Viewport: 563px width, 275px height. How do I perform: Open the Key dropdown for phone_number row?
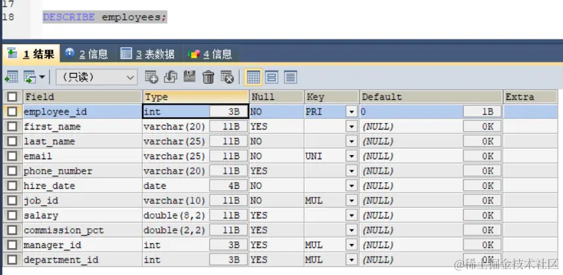click(x=351, y=171)
